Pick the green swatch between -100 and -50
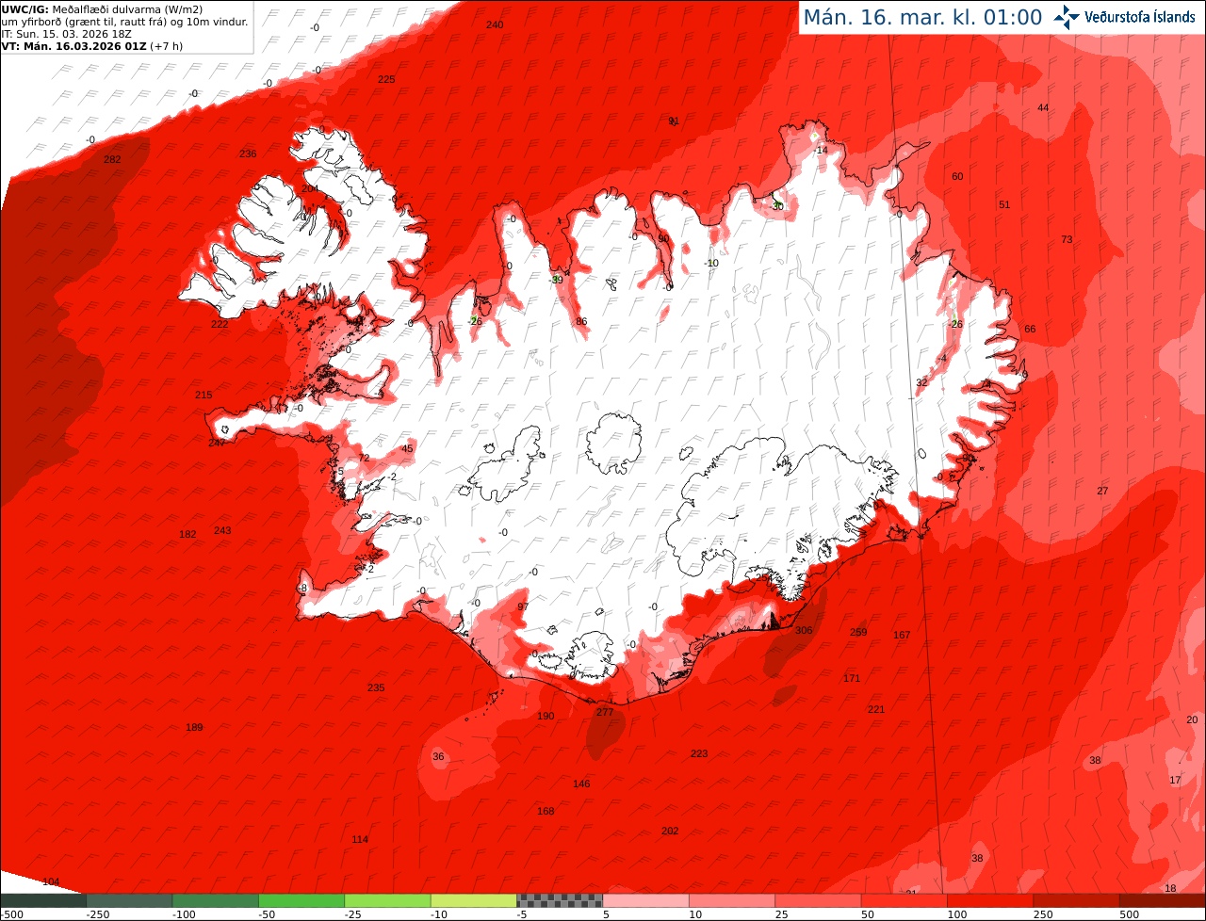The height and width of the screenshot is (921, 1206). pos(215,900)
